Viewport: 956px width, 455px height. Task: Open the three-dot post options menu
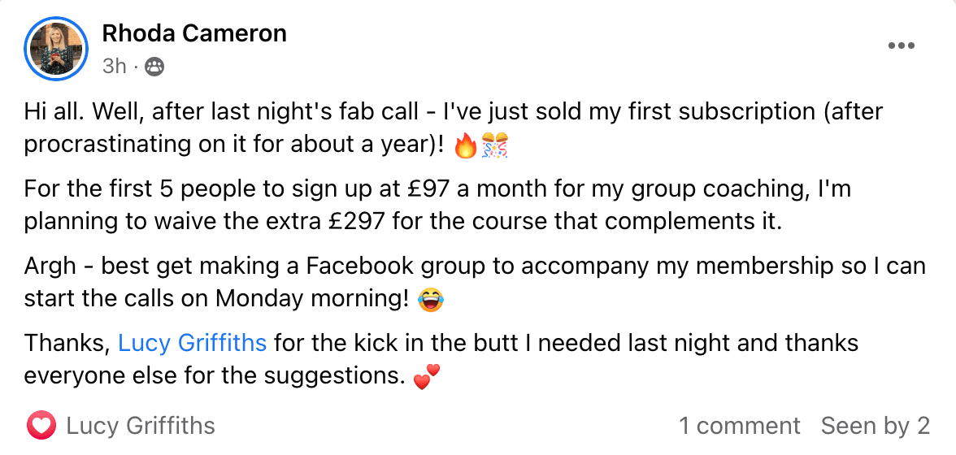pyautogui.click(x=902, y=46)
